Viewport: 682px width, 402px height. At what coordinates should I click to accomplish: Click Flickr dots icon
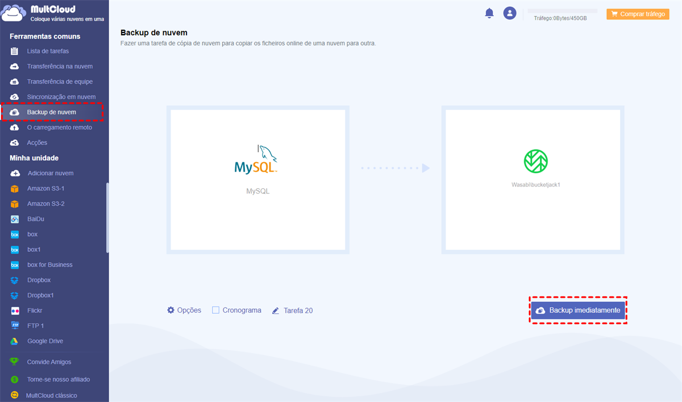click(15, 310)
